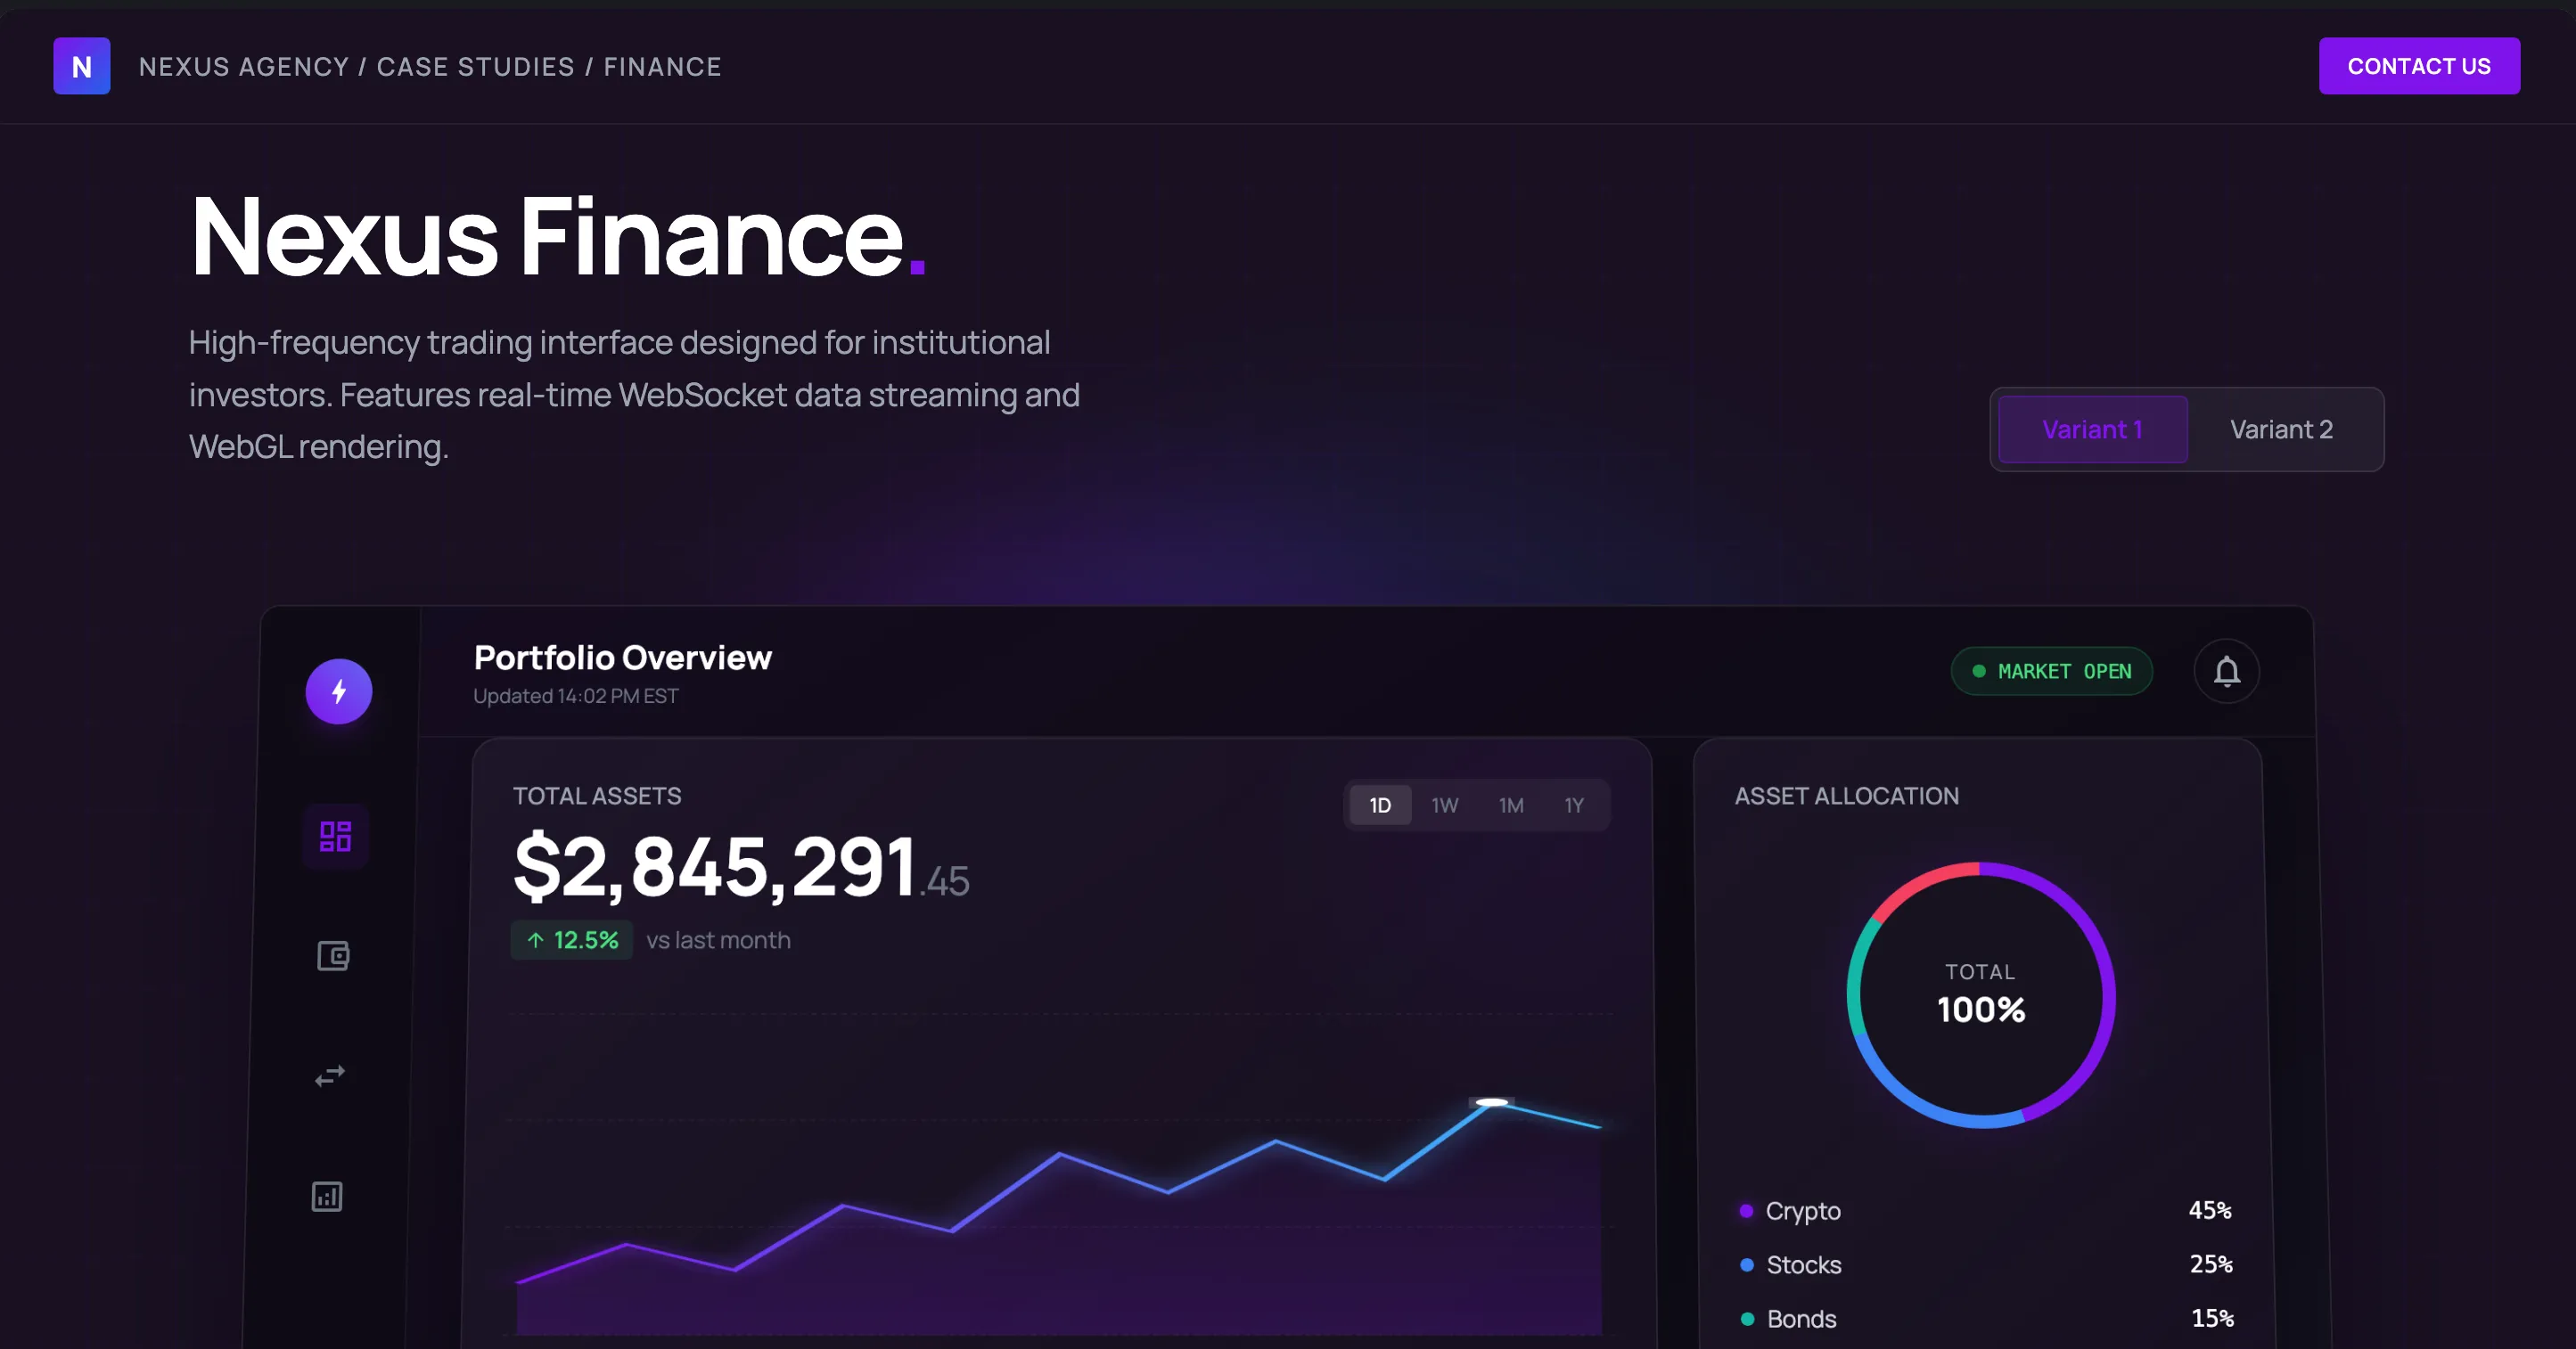Select the 1W timeframe

(1444, 805)
